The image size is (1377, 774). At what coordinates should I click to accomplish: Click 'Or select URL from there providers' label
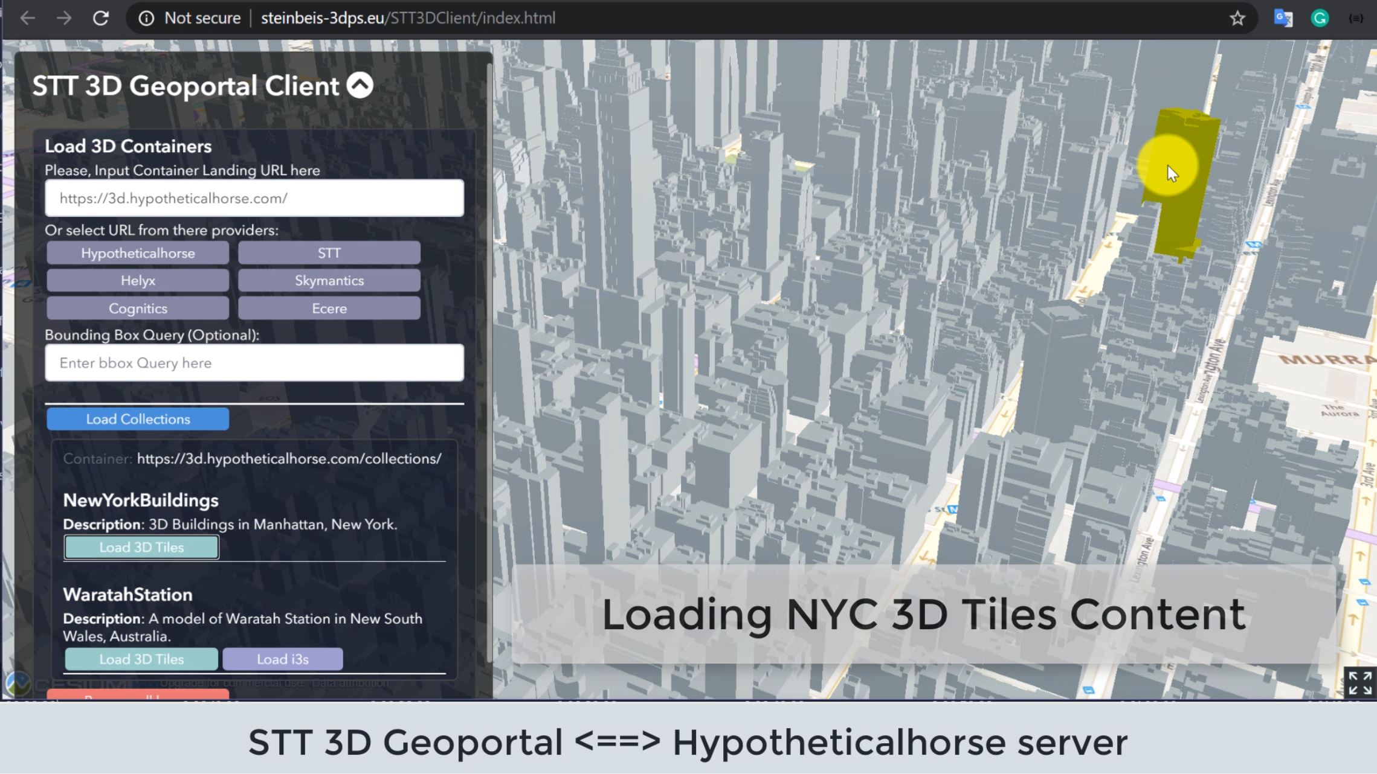[162, 230]
